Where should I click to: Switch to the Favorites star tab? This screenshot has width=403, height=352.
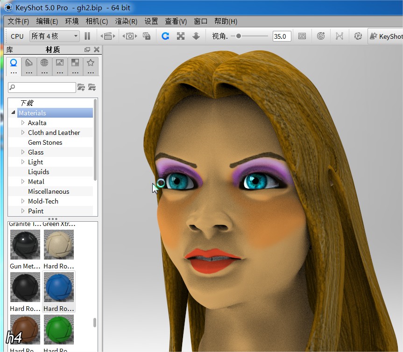pos(91,66)
